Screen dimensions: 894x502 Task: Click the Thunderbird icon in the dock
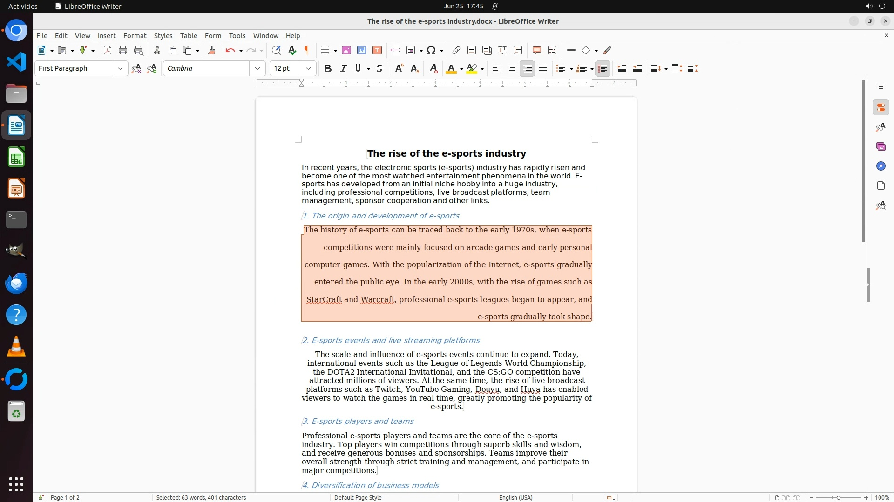point(16,283)
